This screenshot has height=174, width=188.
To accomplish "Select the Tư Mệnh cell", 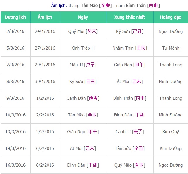I will [171, 48].
